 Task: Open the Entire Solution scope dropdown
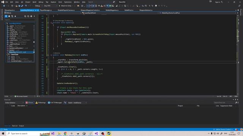tap(14, 103)
